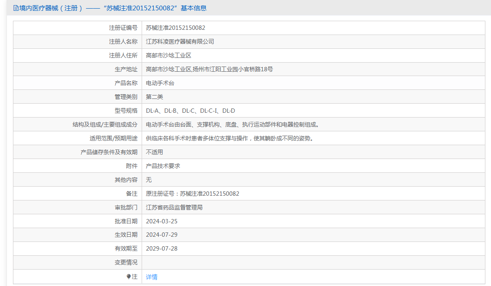Screen dimensions: 491x286
Task: Click the 型号规格 label
Action: tap(126, 111)
